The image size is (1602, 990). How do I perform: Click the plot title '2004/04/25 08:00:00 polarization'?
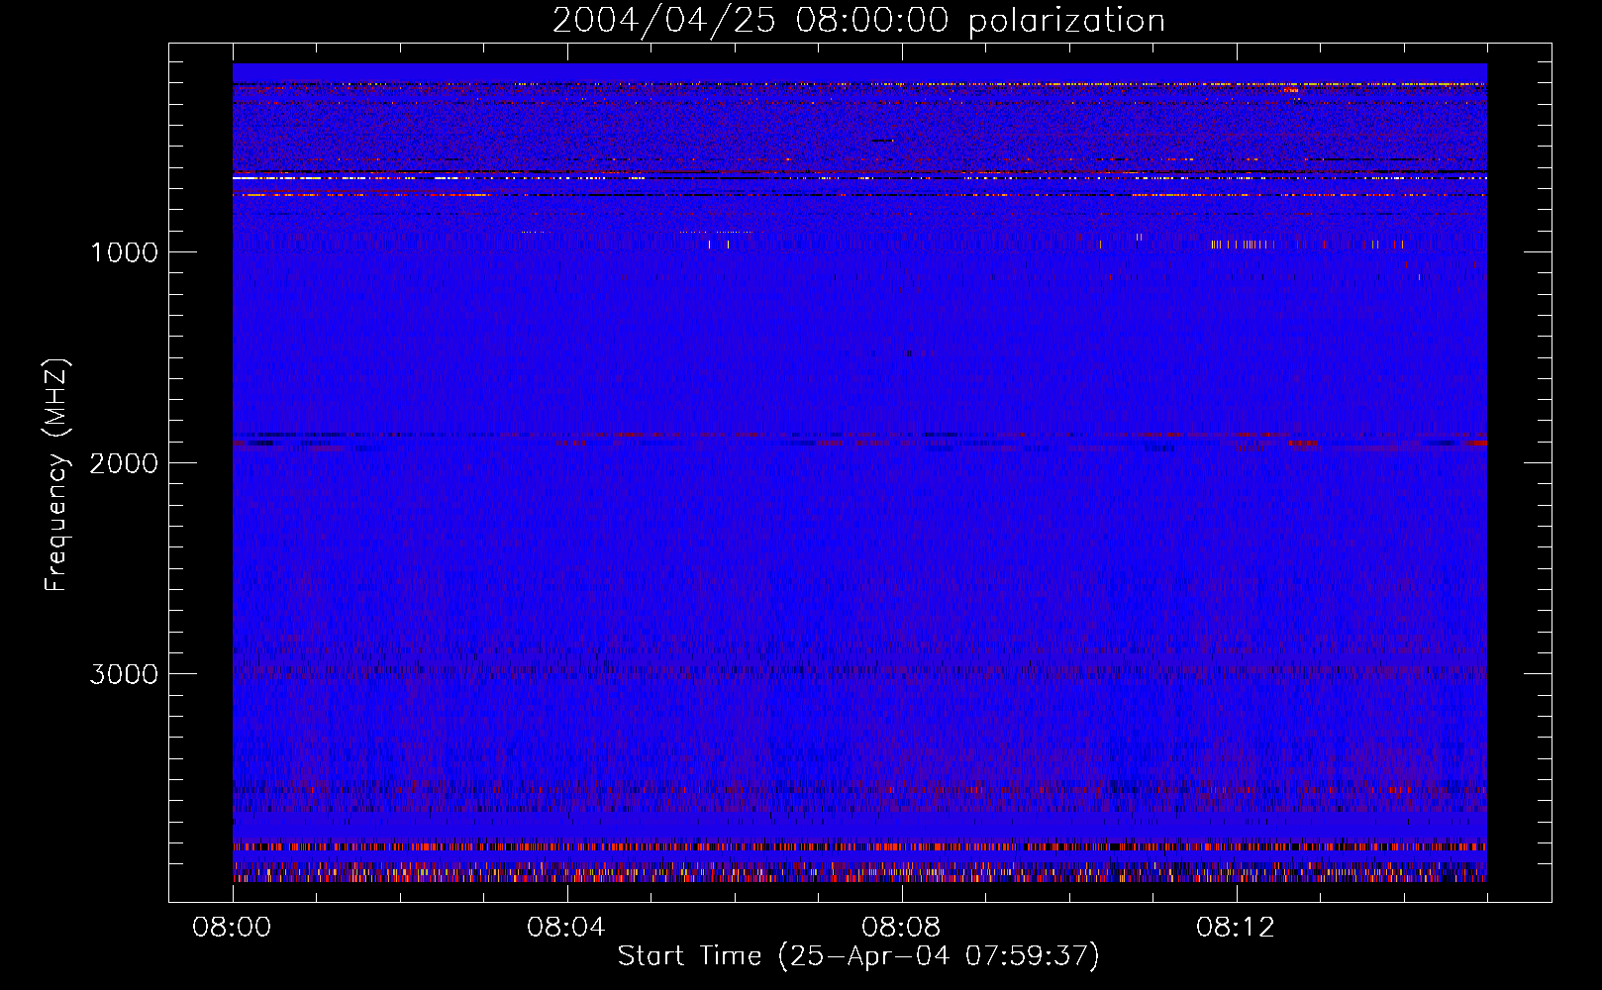coord(858,21)
